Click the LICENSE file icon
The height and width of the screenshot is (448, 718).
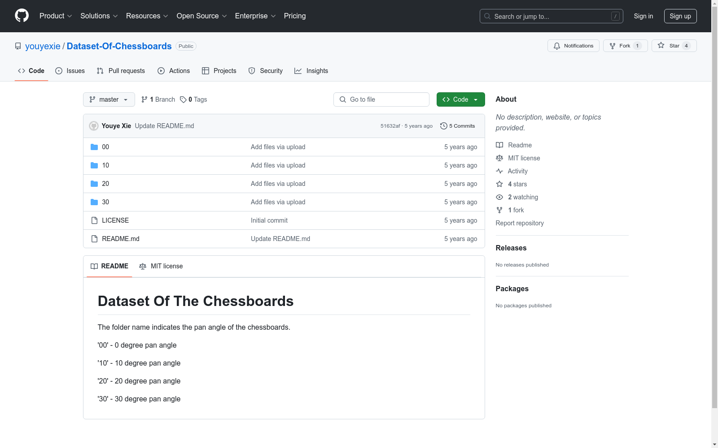(x=94, y=220)
